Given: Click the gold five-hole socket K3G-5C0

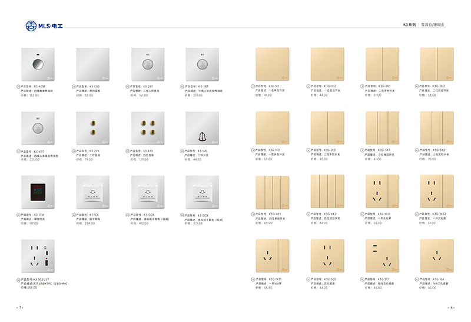Looking at the screenshot, I should [327, 255].
